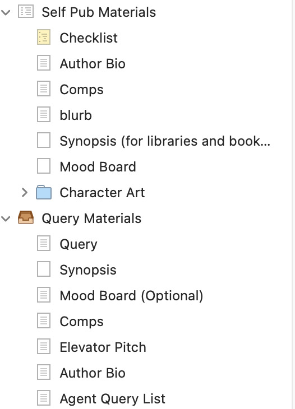Open Author Bio under Self Pub Materials

click(93, 64)
